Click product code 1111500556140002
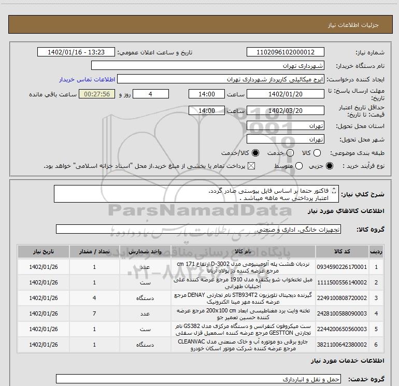This screenshot has height=386, width=399. click(342, 282)
